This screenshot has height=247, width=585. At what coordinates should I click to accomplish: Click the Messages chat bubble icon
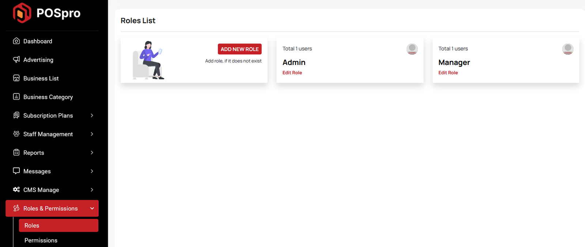[16, 171]
